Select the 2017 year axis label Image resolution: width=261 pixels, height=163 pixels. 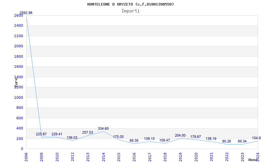(150, 157)
